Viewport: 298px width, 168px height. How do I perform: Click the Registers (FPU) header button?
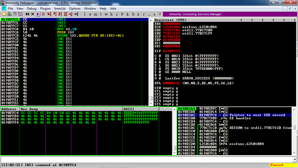pos(170,20)
